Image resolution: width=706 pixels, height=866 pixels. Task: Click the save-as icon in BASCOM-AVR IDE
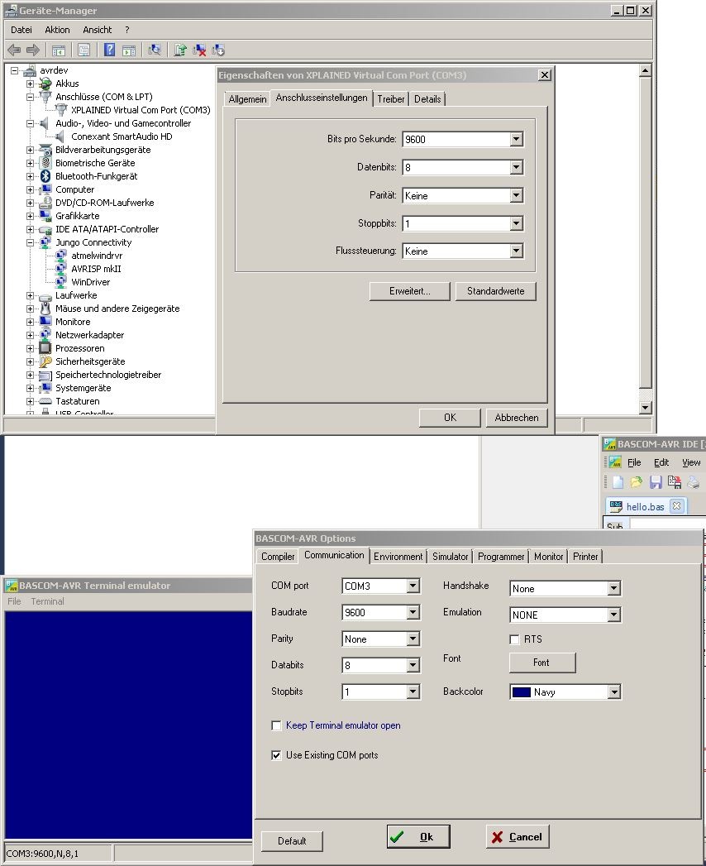click(x=674, y=482)
